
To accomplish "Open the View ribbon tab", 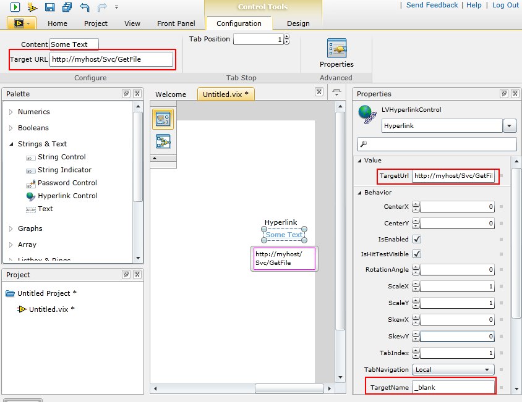I will tap(132, 23).
